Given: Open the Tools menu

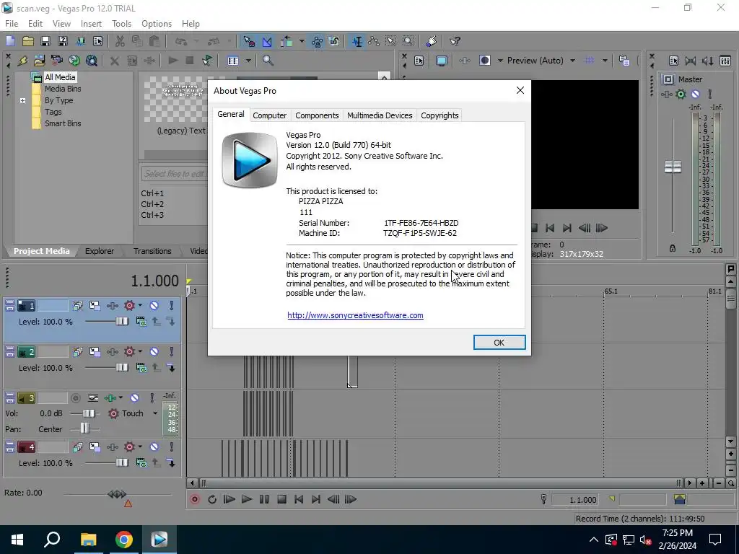Looking at the screenshot, I should [121, 24].
